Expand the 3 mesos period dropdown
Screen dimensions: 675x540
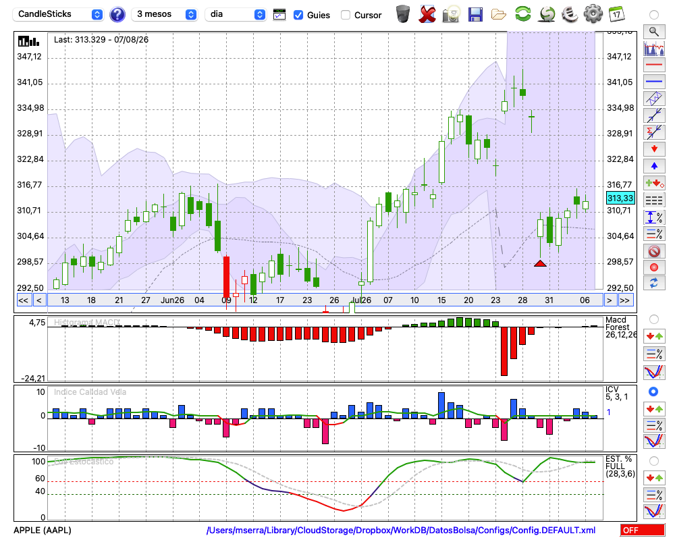point(164,14)
